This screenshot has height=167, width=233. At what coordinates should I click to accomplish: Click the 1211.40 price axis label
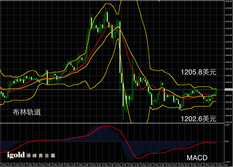(x=228, y=35)
